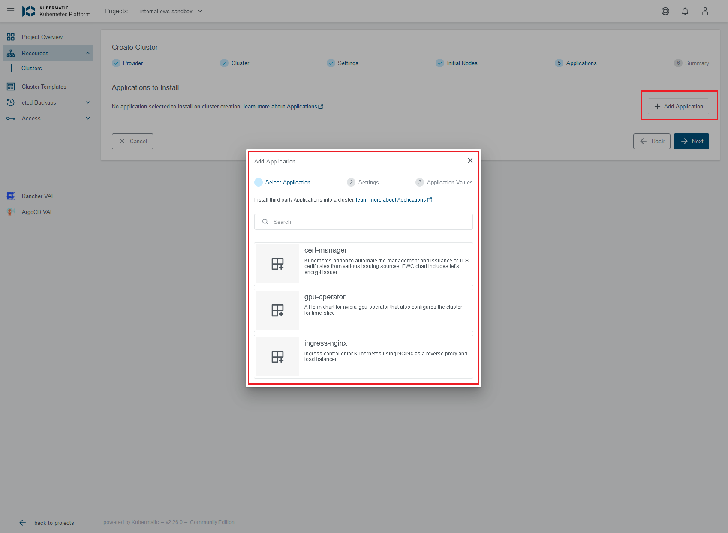Click the ingress-nginx application icon
This screenshot has width=728, height=533.
278,357
